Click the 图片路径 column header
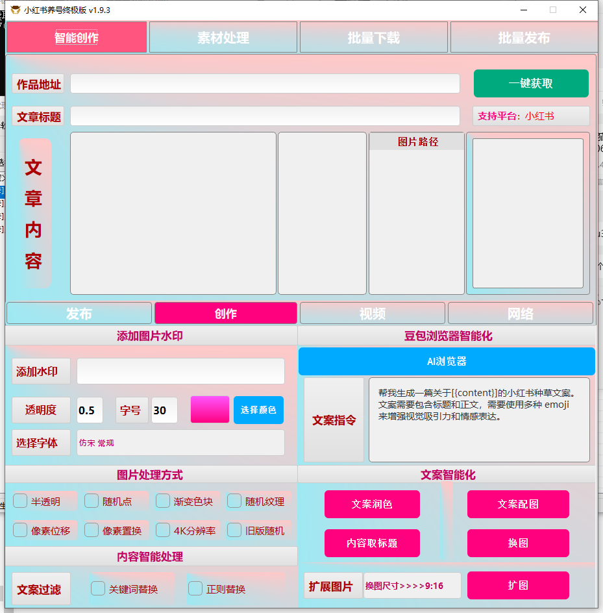The height and width of the screenshot is (613, 603). 417,142
